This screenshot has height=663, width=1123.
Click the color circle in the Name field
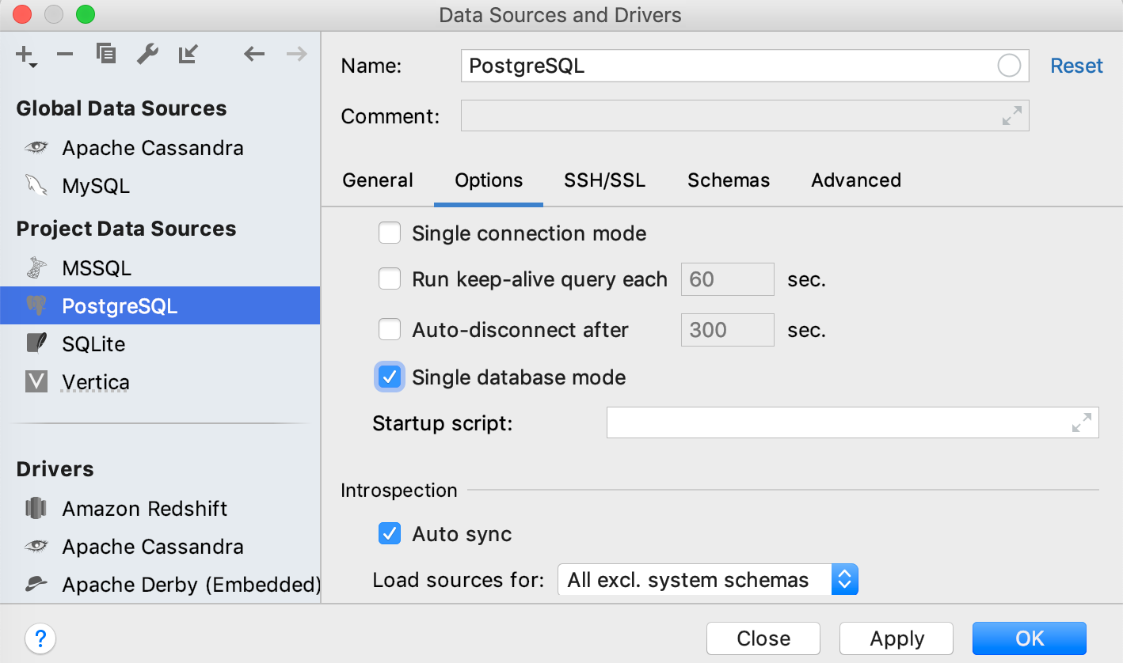[x=1009, y=66]
